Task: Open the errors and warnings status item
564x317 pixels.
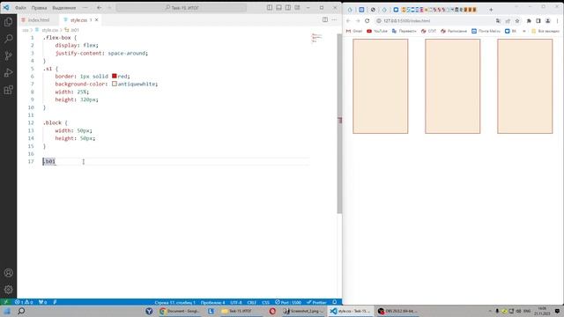Action: pyautogui.click(x=24, y=302)
